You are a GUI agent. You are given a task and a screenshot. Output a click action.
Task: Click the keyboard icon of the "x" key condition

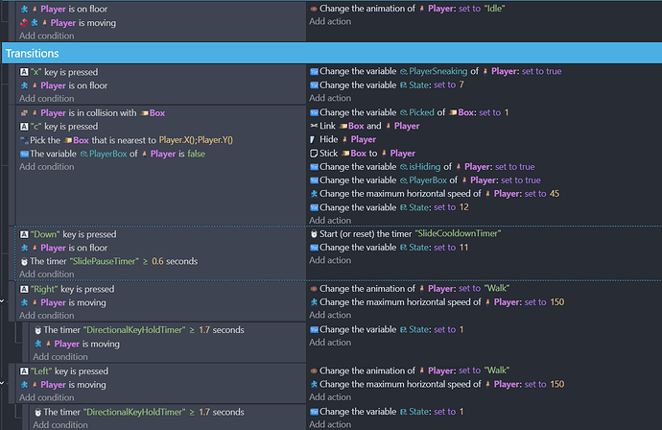click(24, 72)
